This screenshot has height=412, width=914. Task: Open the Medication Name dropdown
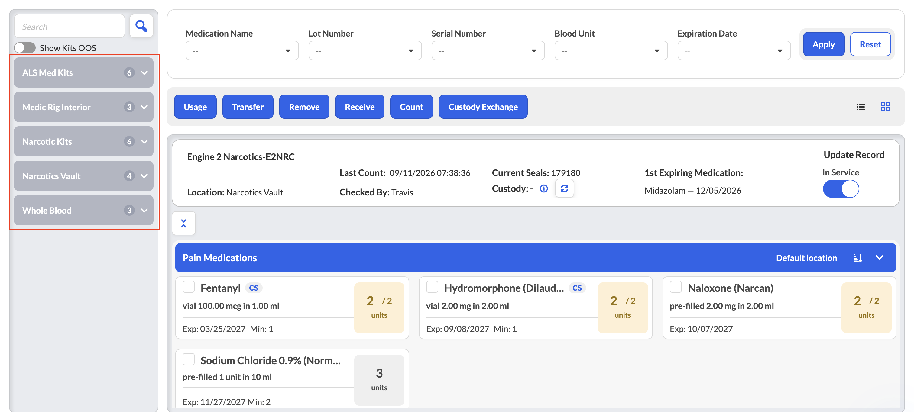click(242, 51)
